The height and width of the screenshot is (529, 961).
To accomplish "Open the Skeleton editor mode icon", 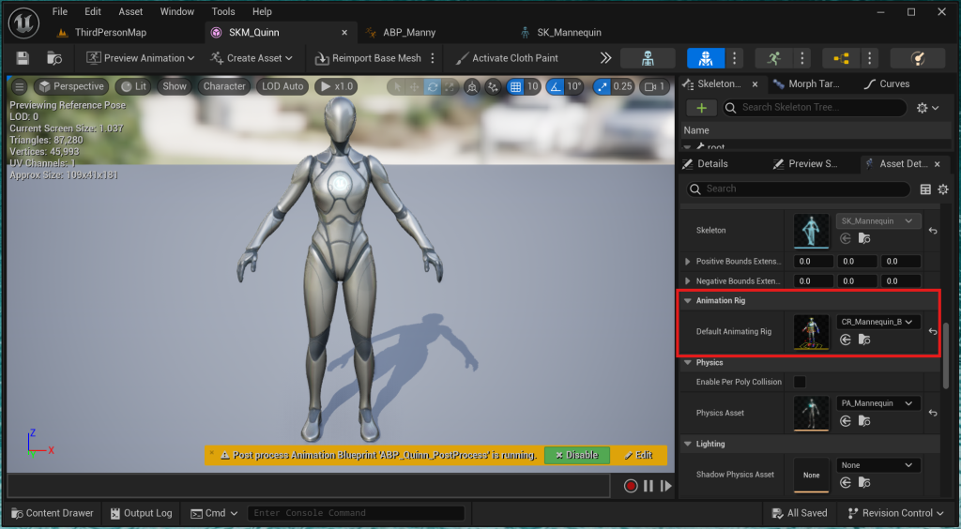I will tap(648, 58).
